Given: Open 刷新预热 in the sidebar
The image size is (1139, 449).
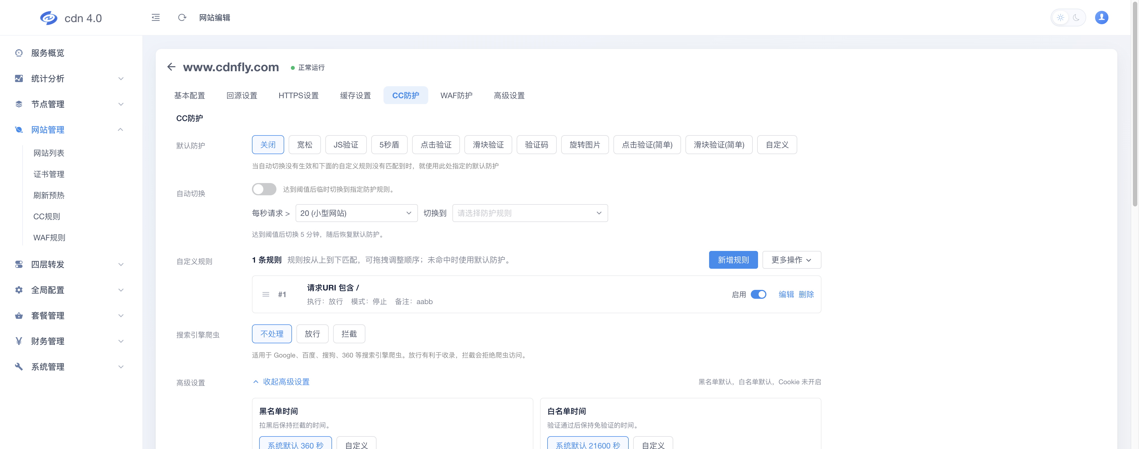Looking at the screenshot, I should [49, 196].
